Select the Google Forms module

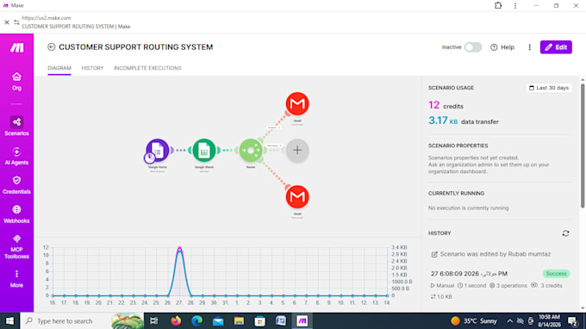pos(158,150)
